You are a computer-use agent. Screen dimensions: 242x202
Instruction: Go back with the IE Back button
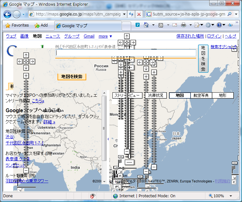7,14
